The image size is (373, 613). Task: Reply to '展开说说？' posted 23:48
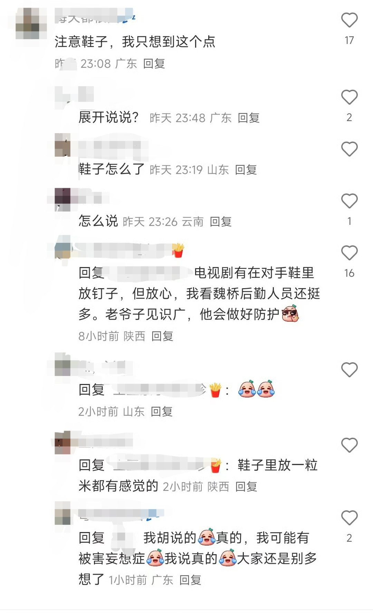click(x=249, y=118)
